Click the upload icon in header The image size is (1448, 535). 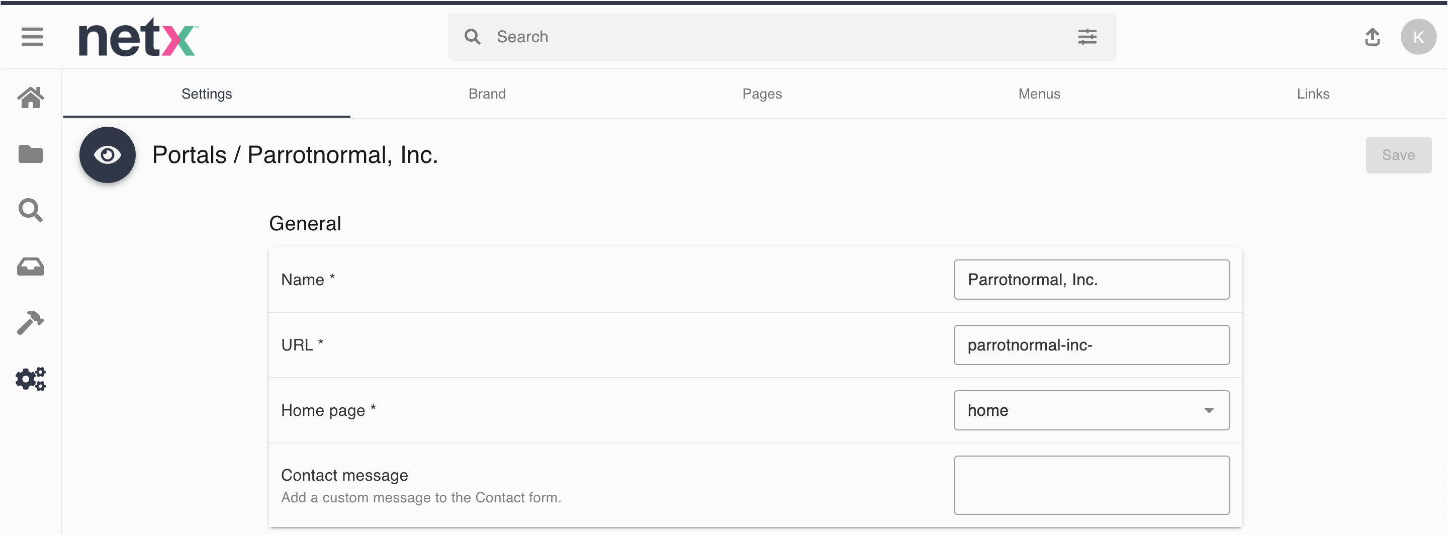(x=1372, y=37)
